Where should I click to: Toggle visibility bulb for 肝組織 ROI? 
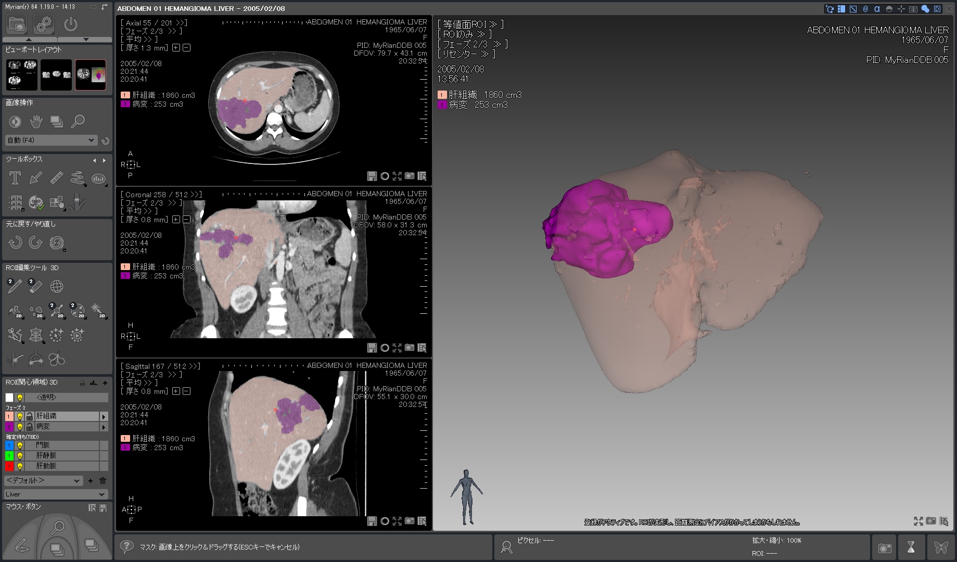pos(20,416)
